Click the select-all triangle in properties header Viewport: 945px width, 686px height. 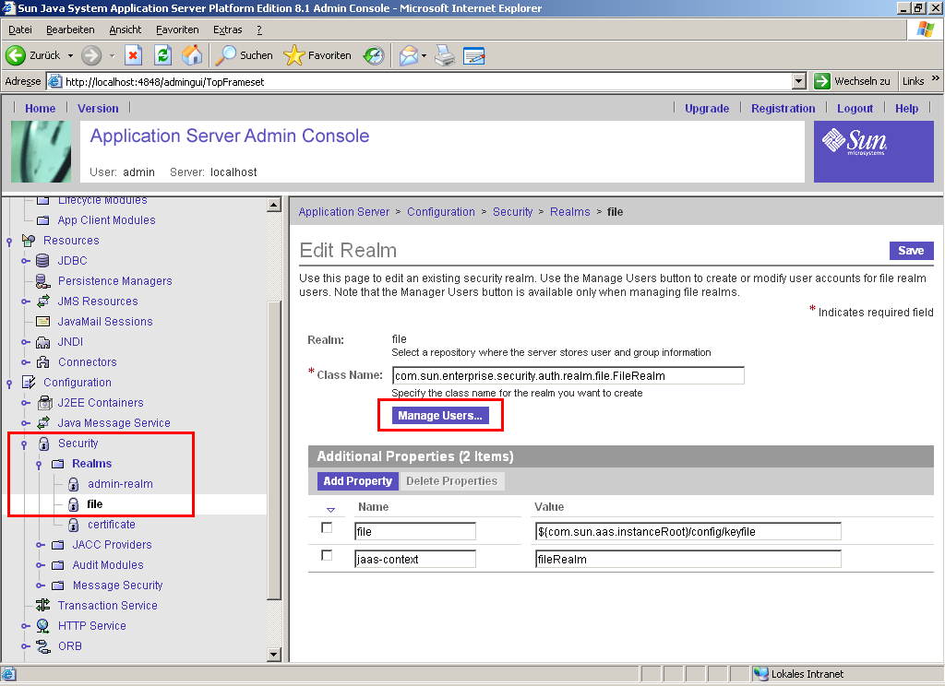[x=331, y=510]
